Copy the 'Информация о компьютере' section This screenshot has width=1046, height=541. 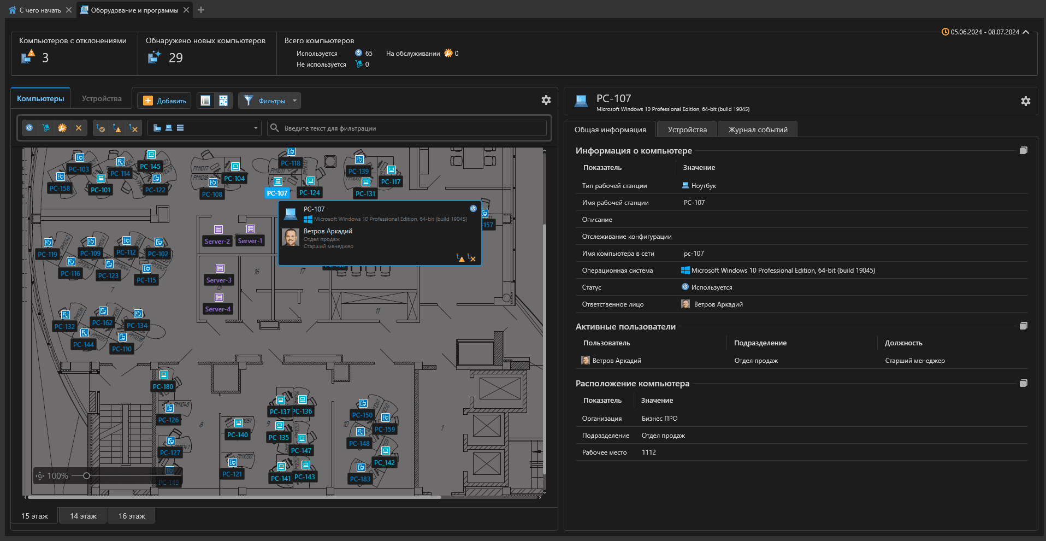[1023, 151]
